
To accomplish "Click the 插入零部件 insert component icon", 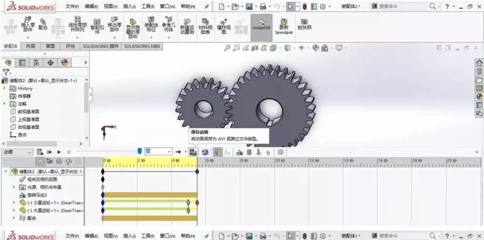I will [x=28, y=25].
